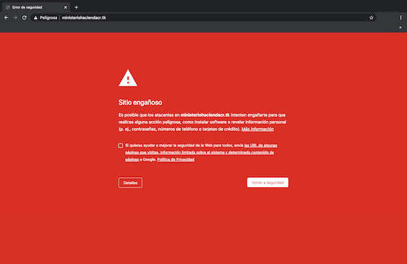
Task: Expand the bookmarks overflow chevron
Action: pyautogui.click(x=400, y=27)
